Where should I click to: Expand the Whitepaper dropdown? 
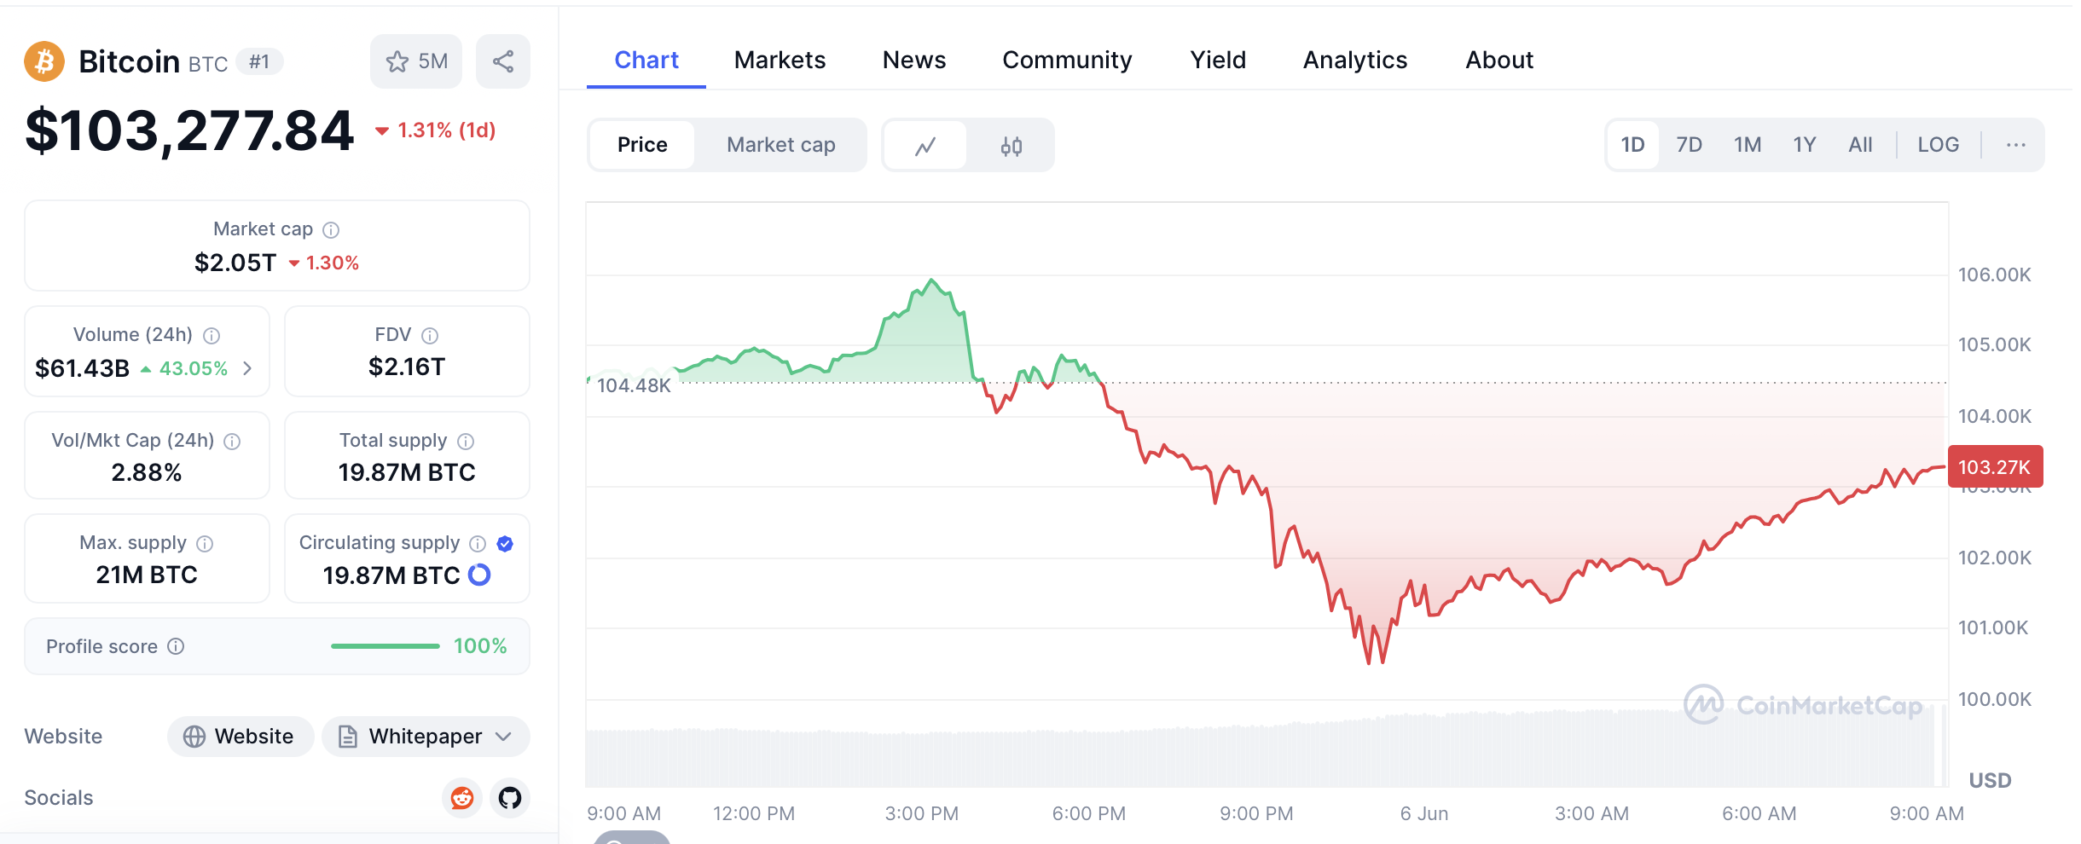[503, 737]
